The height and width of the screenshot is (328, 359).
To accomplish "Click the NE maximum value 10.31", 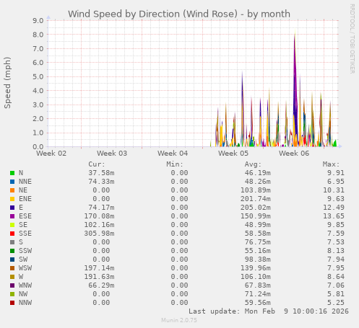I will (x=334, y=190).
